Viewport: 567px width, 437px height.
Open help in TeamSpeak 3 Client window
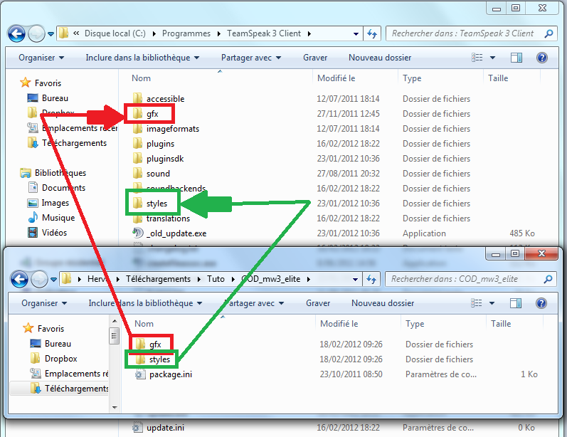tap(541, 58)
